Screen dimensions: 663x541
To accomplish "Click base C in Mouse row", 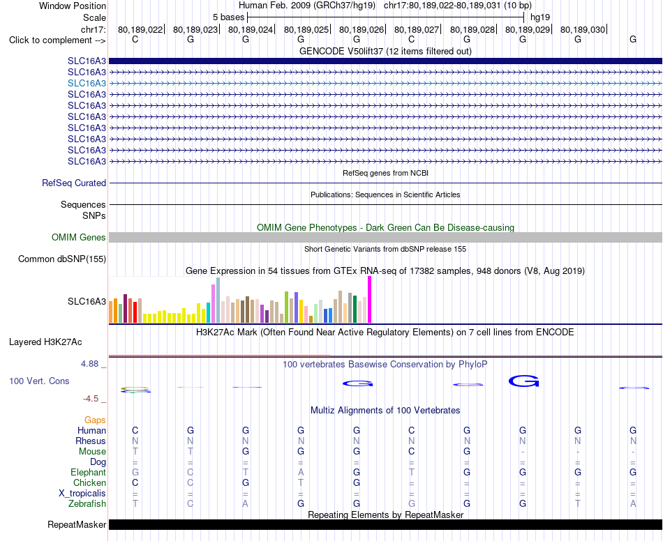I will pyautogui.click(x=412, y=452).
